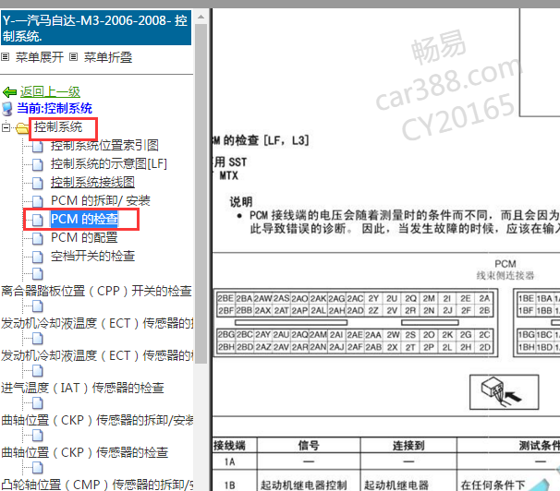
Task: Click the 说明 heading
Action: click(241, 202)
